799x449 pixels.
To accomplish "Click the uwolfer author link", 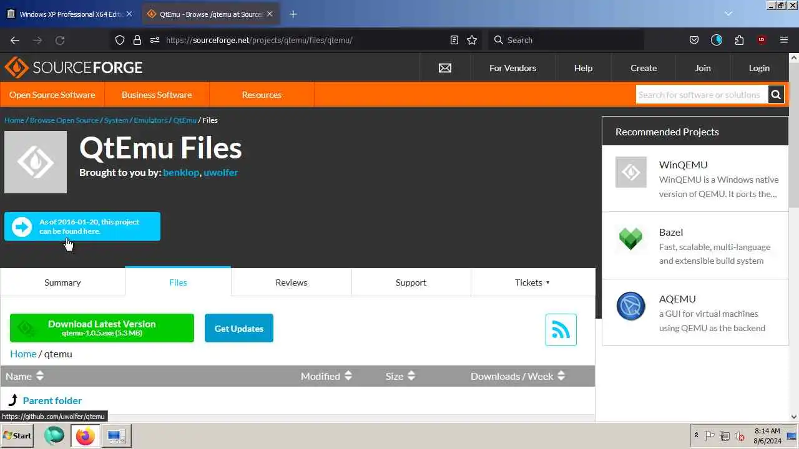I will pos(220,172).
